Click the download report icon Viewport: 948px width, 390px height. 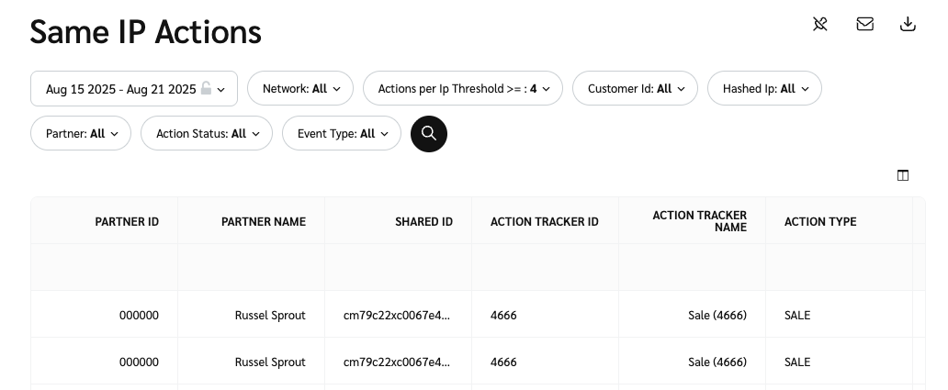click(908, 25)
